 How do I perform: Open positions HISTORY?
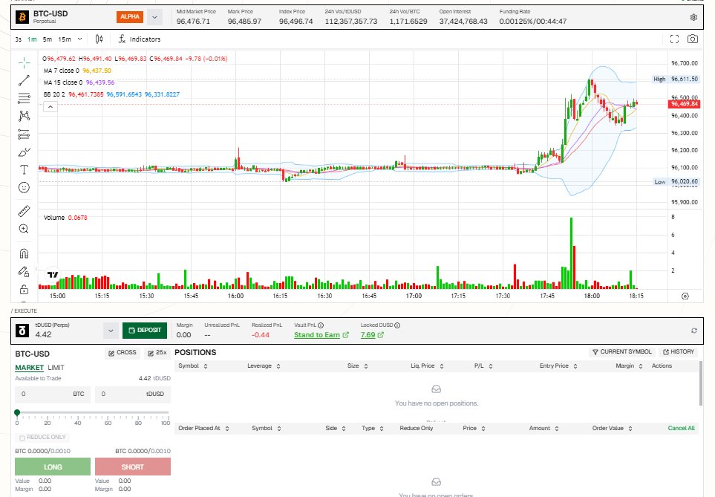click(679, 352)
